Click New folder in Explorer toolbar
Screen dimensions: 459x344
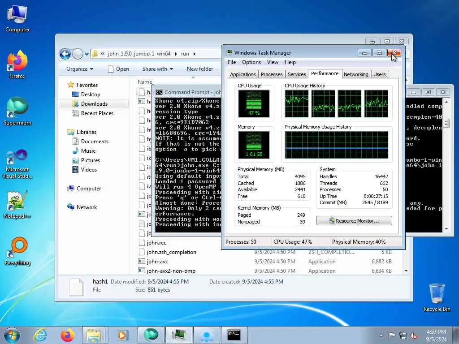[x=200, y=69]
